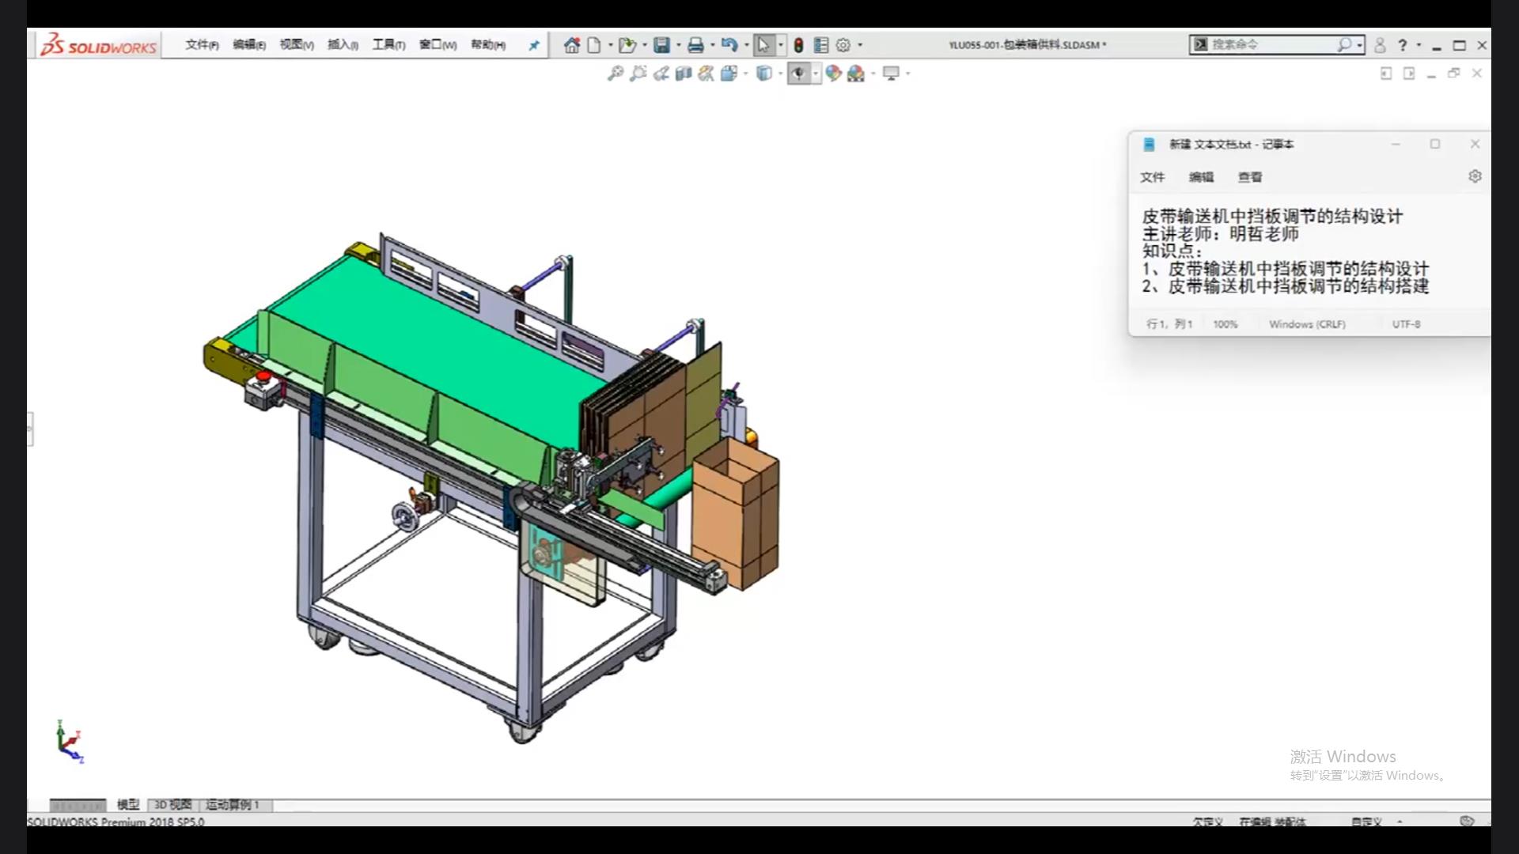
Task: Click the Zoom to Area icon
Action: [638, 74]
